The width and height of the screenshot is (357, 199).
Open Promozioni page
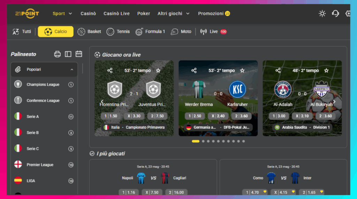pyautogui.click(x=214, y=14)
